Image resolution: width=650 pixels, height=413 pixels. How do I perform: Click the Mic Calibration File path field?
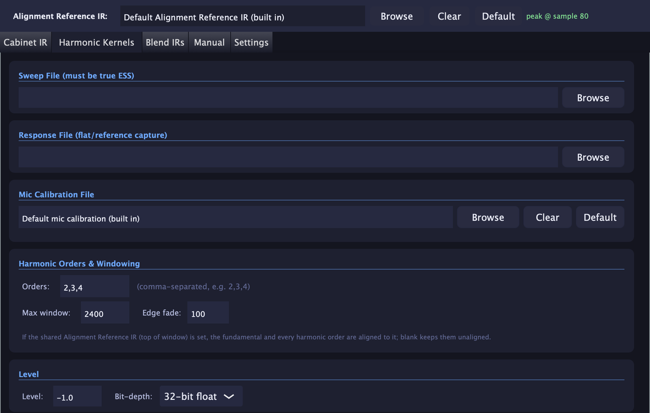pyautogui.click(x=236, y=218)
